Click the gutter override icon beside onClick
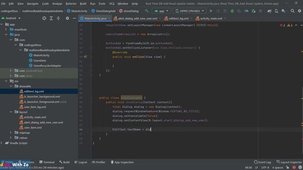Screen dimensions: 303x170 point(85,57)
